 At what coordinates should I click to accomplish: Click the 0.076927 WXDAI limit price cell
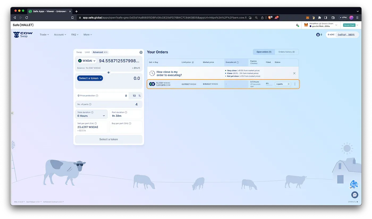coord(189,84)
